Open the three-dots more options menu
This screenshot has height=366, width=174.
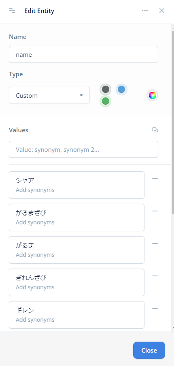point(145,11)
